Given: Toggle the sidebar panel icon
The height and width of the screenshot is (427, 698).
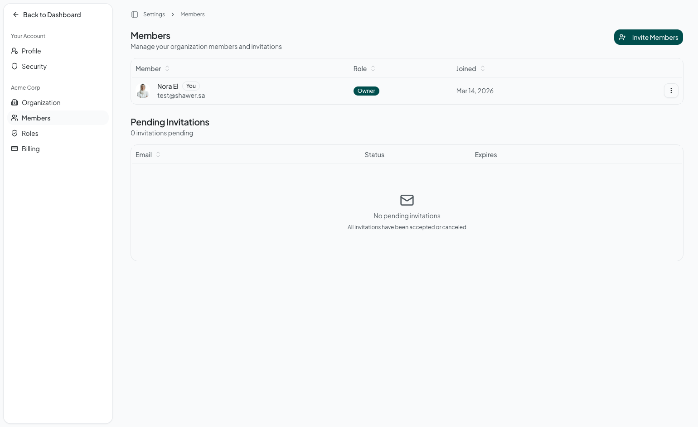Looking at the screenshot, I should pos(135,14).
